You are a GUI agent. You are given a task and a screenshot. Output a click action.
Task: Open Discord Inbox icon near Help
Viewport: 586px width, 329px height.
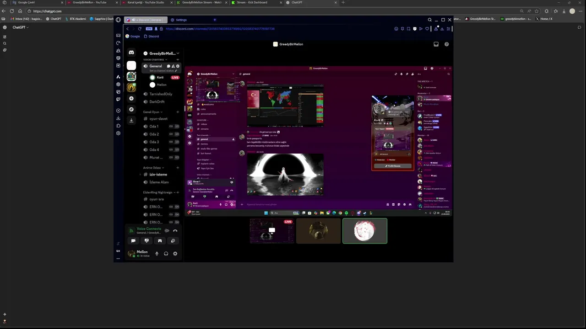pyautogui.click(x=436, y=44)
